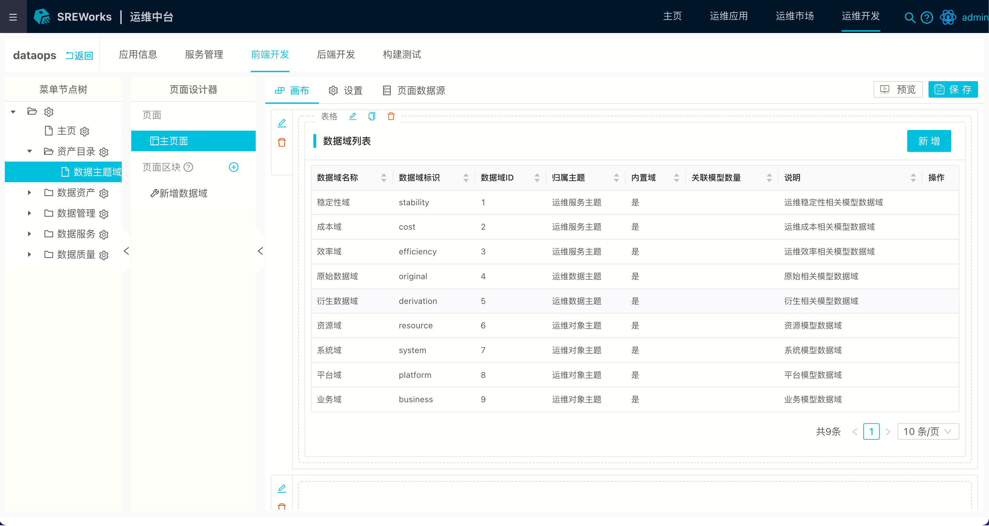989x526 pixels.
Task: Switch to the 后端开发 tab
Action: click(x=335, y=55)
